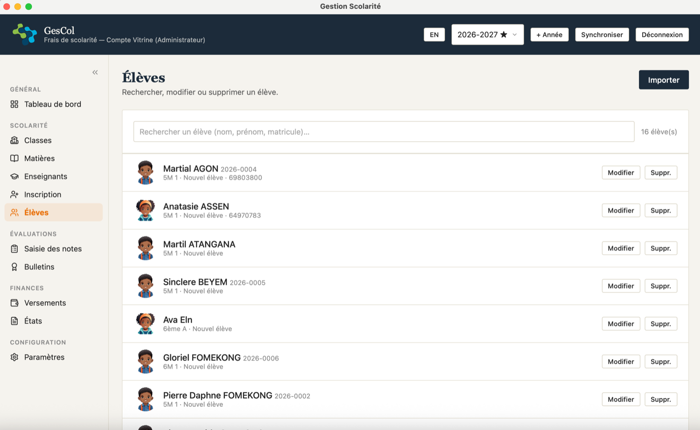Screen dimensions: 700x430
Task: Open Tableau de bord page
Action: pos(54,104)
